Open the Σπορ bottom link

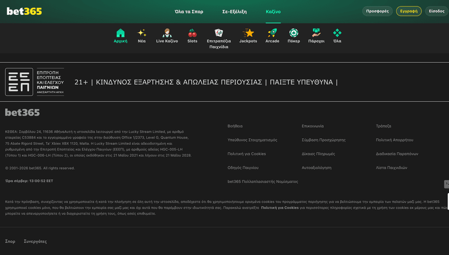point(10,241)
